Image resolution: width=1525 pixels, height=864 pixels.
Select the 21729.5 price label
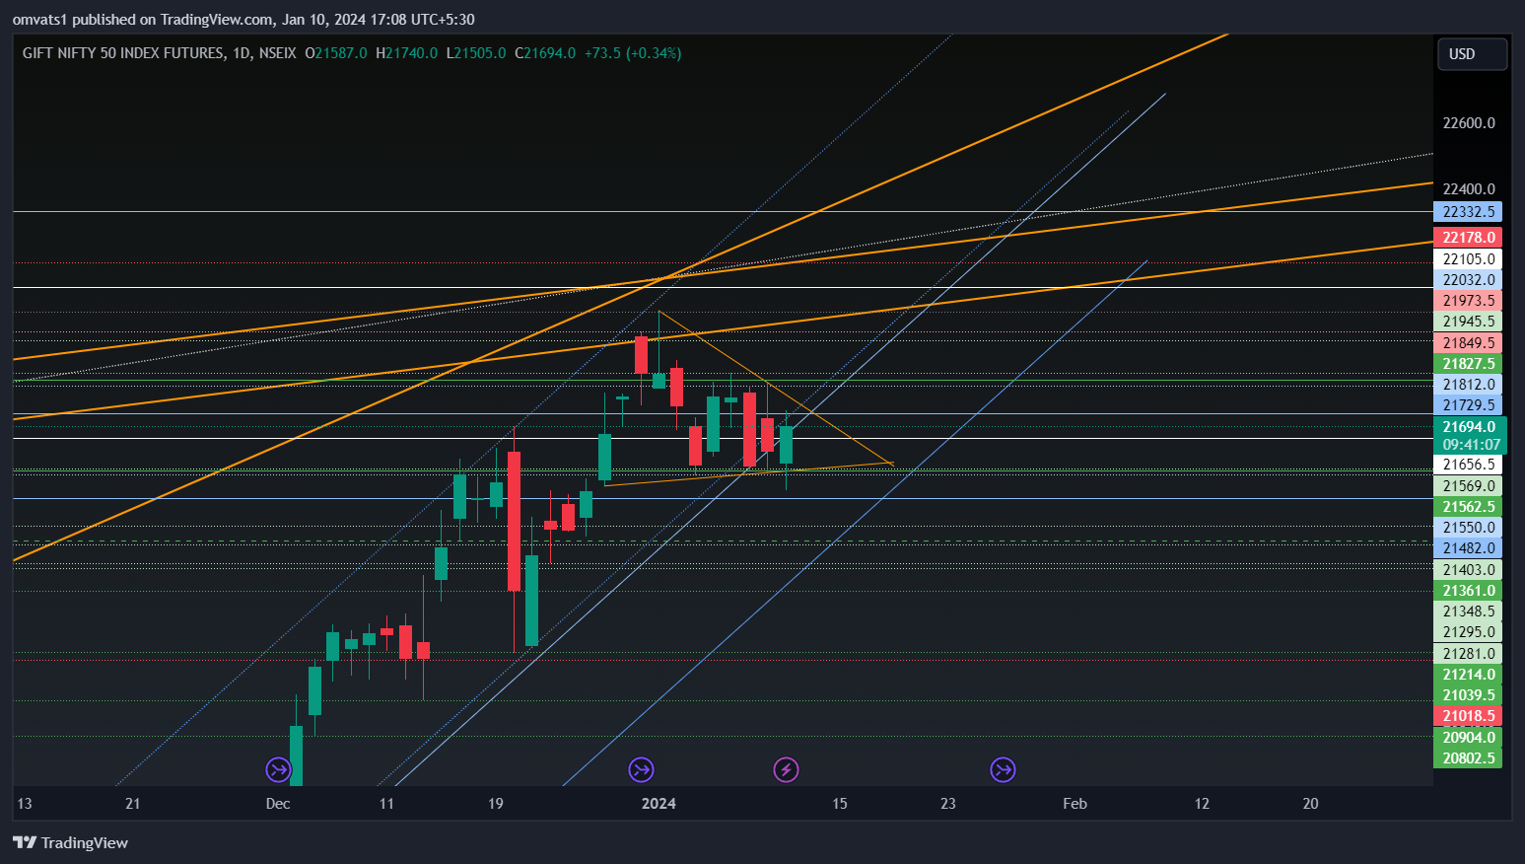(x=1468, y=405)
